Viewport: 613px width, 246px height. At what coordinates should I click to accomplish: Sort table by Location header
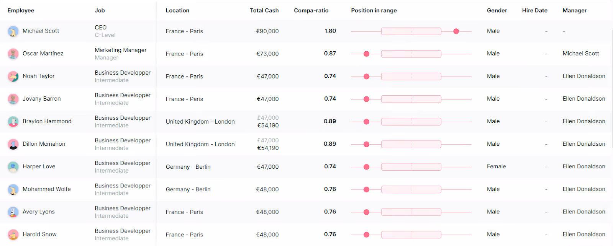coord(177,10)
